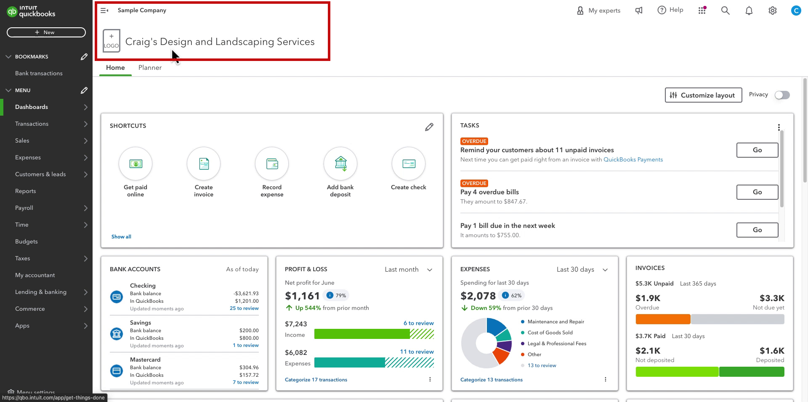The height and width of the screenshot is (402, 808).
Task: Click the light green Not deposited bar
Action: click(677, 372)
